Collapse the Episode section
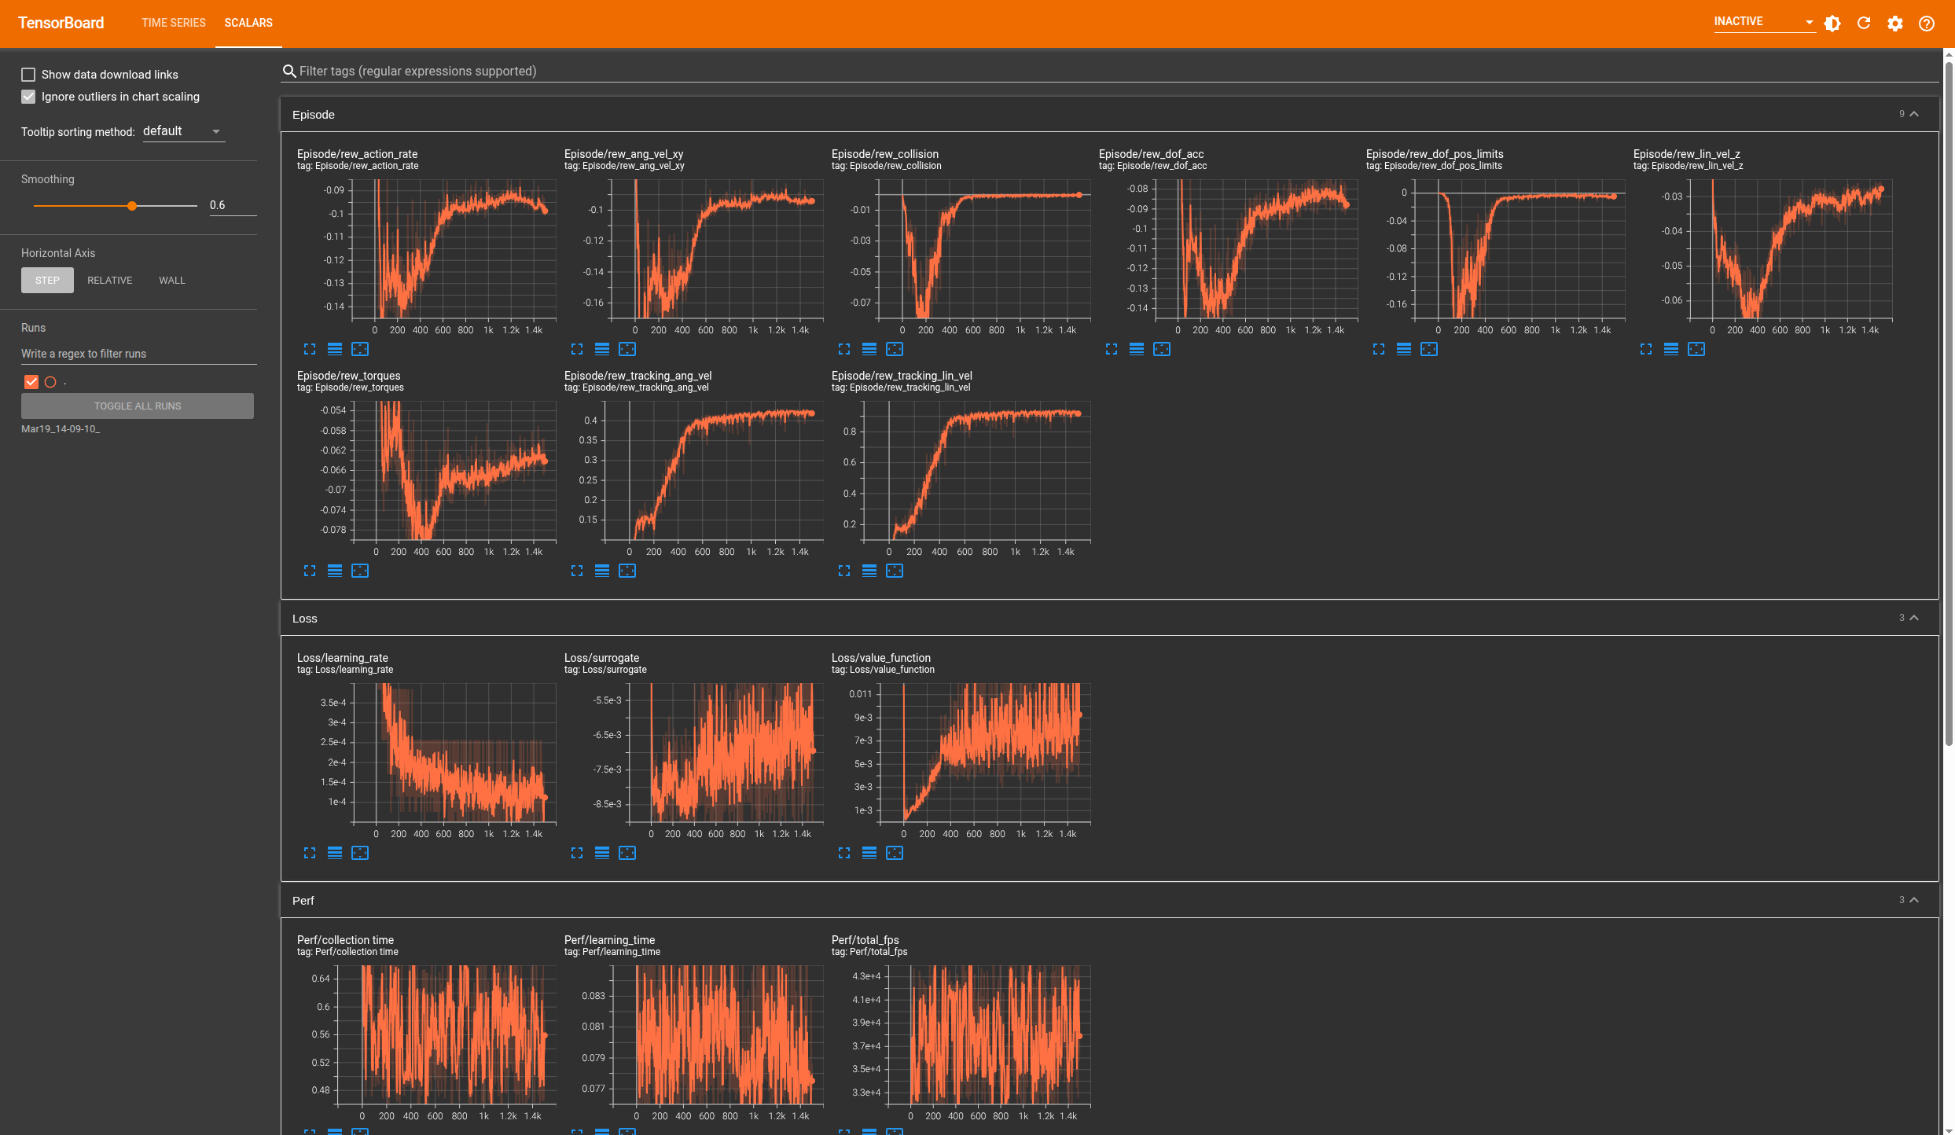This screenshot has width=1955, height=1135. click(x=1913, y=115)
